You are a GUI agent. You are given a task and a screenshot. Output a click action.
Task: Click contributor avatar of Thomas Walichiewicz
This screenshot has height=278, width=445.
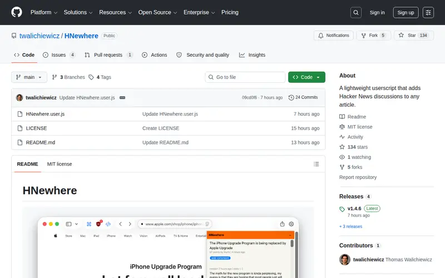coord(345,260)
